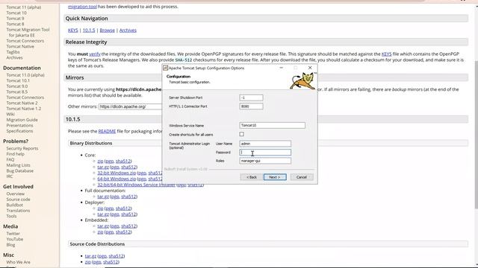Click the Tomcat cat logo in the dialog

302,80
